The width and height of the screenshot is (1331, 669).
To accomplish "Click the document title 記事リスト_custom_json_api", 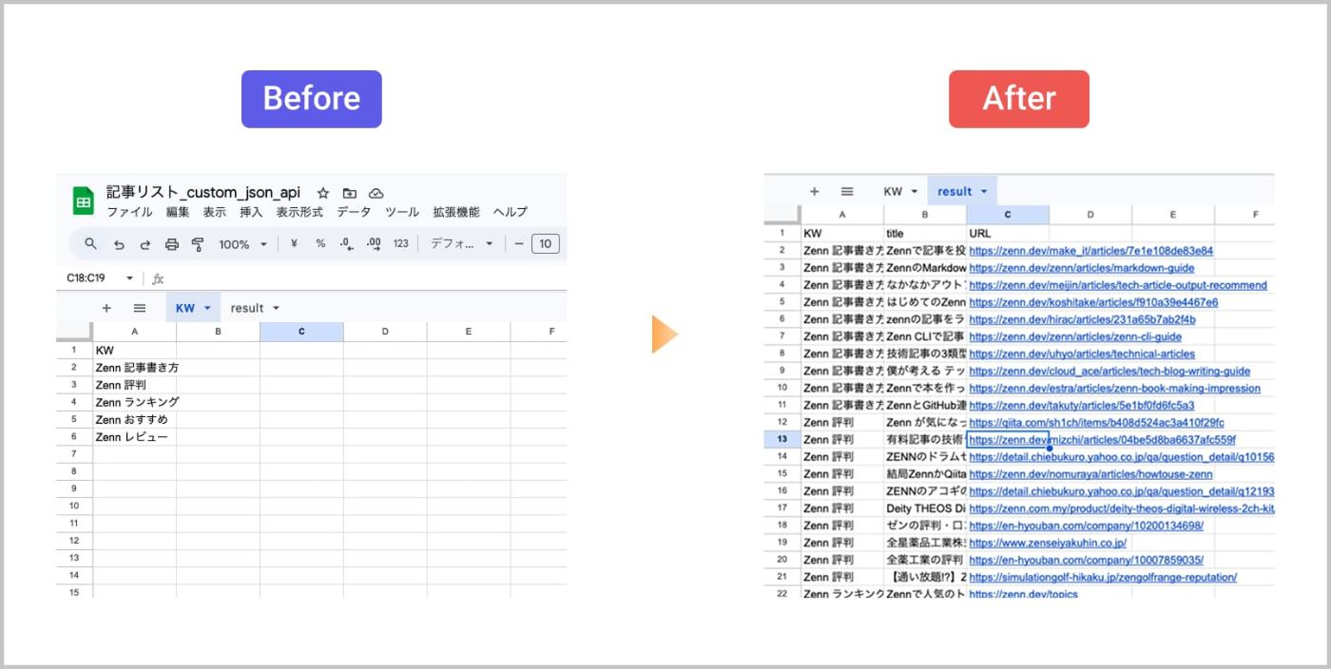I will [x=203, y=192].
